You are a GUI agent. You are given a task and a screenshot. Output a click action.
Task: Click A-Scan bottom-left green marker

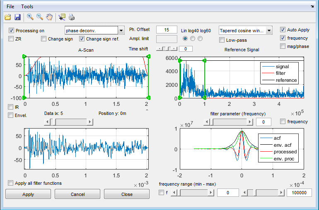[24, 98]
